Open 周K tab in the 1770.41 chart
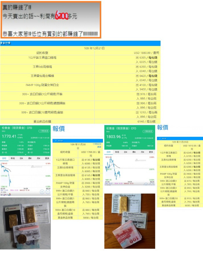 tap(30, 158)
